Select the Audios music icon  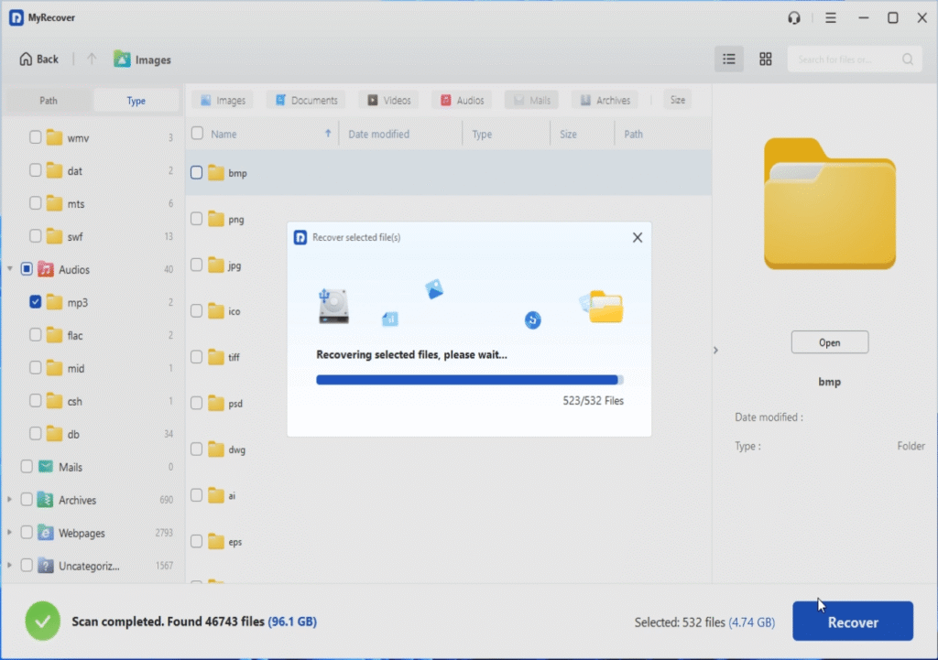tap(46, 269)
